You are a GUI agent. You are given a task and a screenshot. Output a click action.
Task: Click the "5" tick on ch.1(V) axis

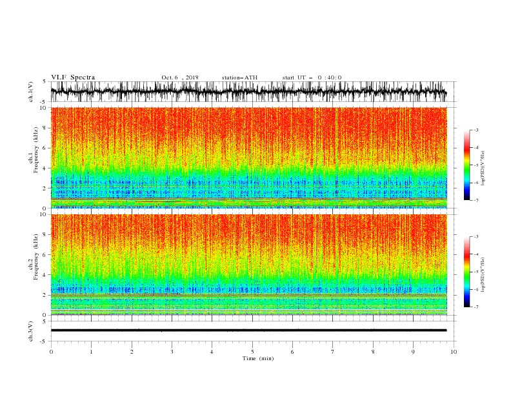(x=45, y=82)
